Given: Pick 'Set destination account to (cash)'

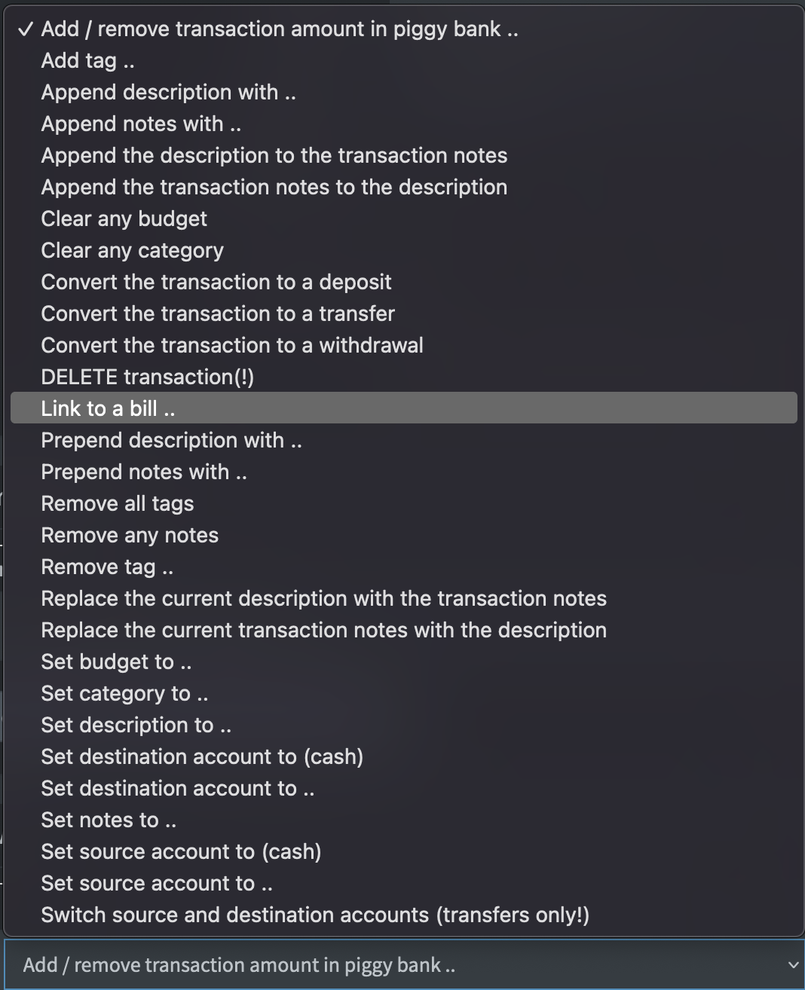Looking at the screenshot, I should pos(202,756).
